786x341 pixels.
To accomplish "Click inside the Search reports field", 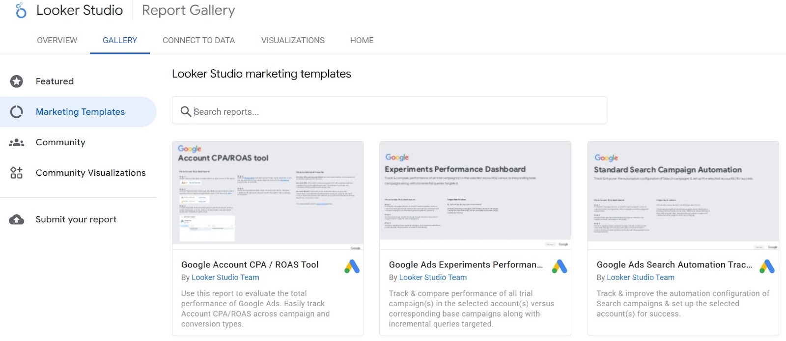I will point(393,112).
